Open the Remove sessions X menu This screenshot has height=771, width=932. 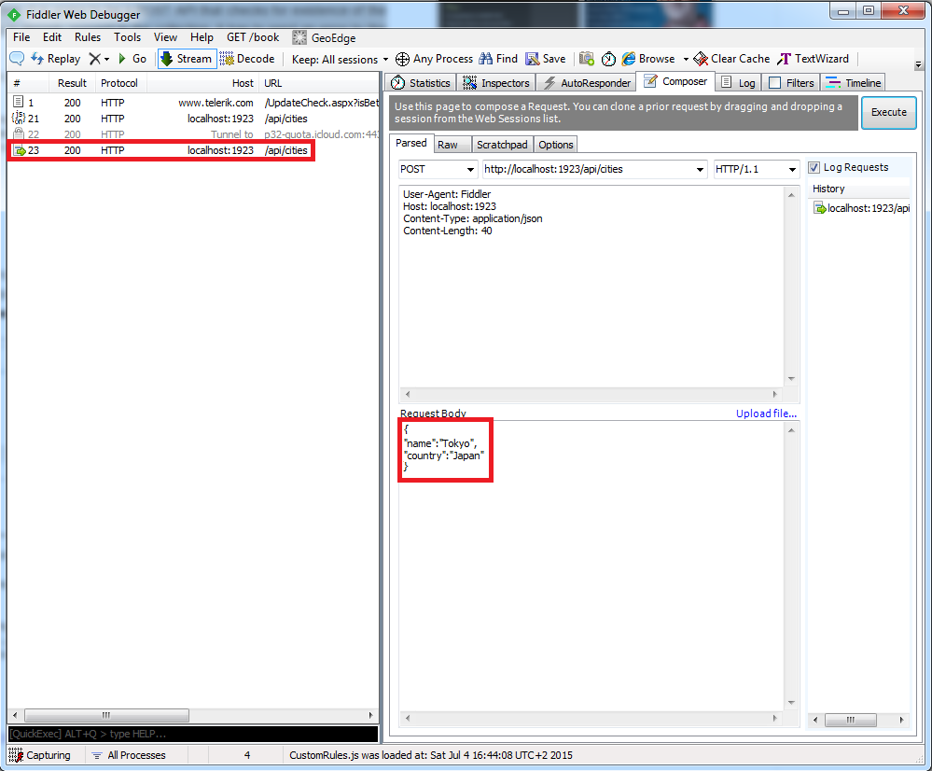click(99, 58)
